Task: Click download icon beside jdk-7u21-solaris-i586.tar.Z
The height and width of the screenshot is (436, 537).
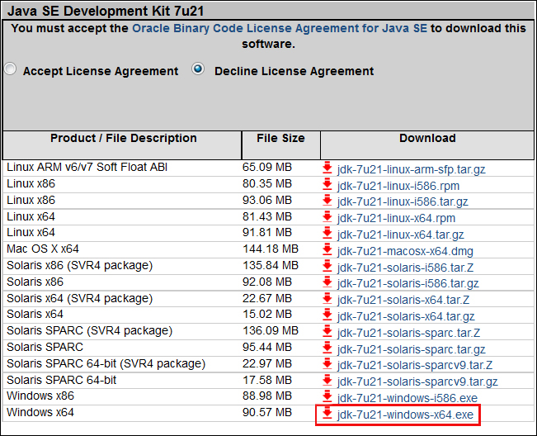Action: click(327, 266)
